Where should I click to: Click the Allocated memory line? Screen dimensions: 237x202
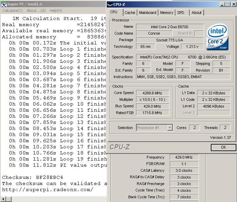click(x=54, y=37)
